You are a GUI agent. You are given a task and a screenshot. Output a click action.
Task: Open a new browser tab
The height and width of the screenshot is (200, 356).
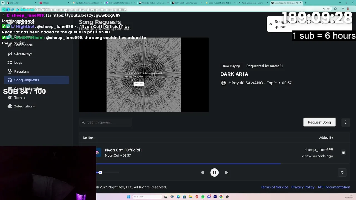(305, 3)
